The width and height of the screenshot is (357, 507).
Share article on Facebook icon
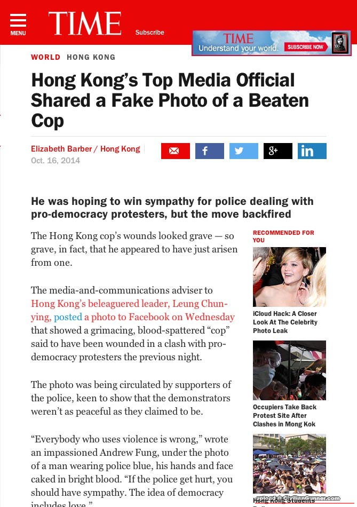coord(210,151)
